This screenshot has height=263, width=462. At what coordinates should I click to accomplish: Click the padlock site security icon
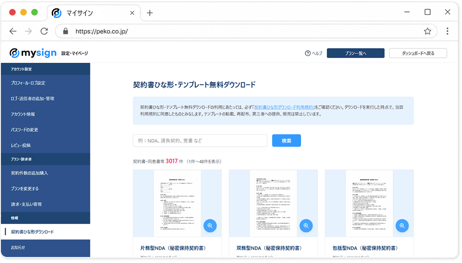point(66,31)
